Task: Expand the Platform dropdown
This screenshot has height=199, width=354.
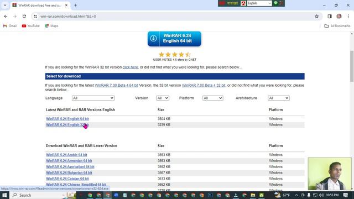Action: click(212, 98)
